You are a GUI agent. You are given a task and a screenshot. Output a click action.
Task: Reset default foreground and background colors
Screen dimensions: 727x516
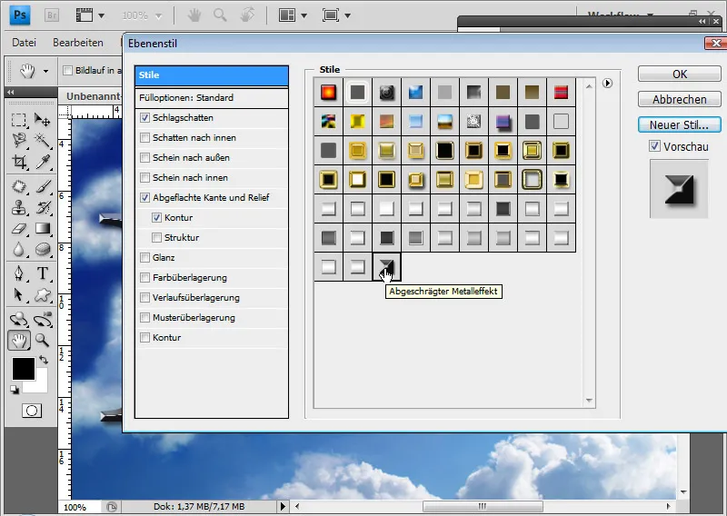click(15, 390)
